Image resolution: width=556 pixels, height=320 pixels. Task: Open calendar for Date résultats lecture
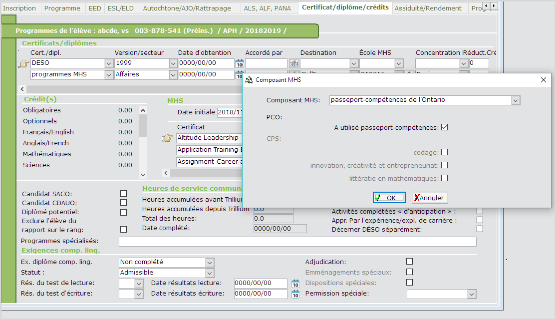pyautogui.click(x=295, y=284)
